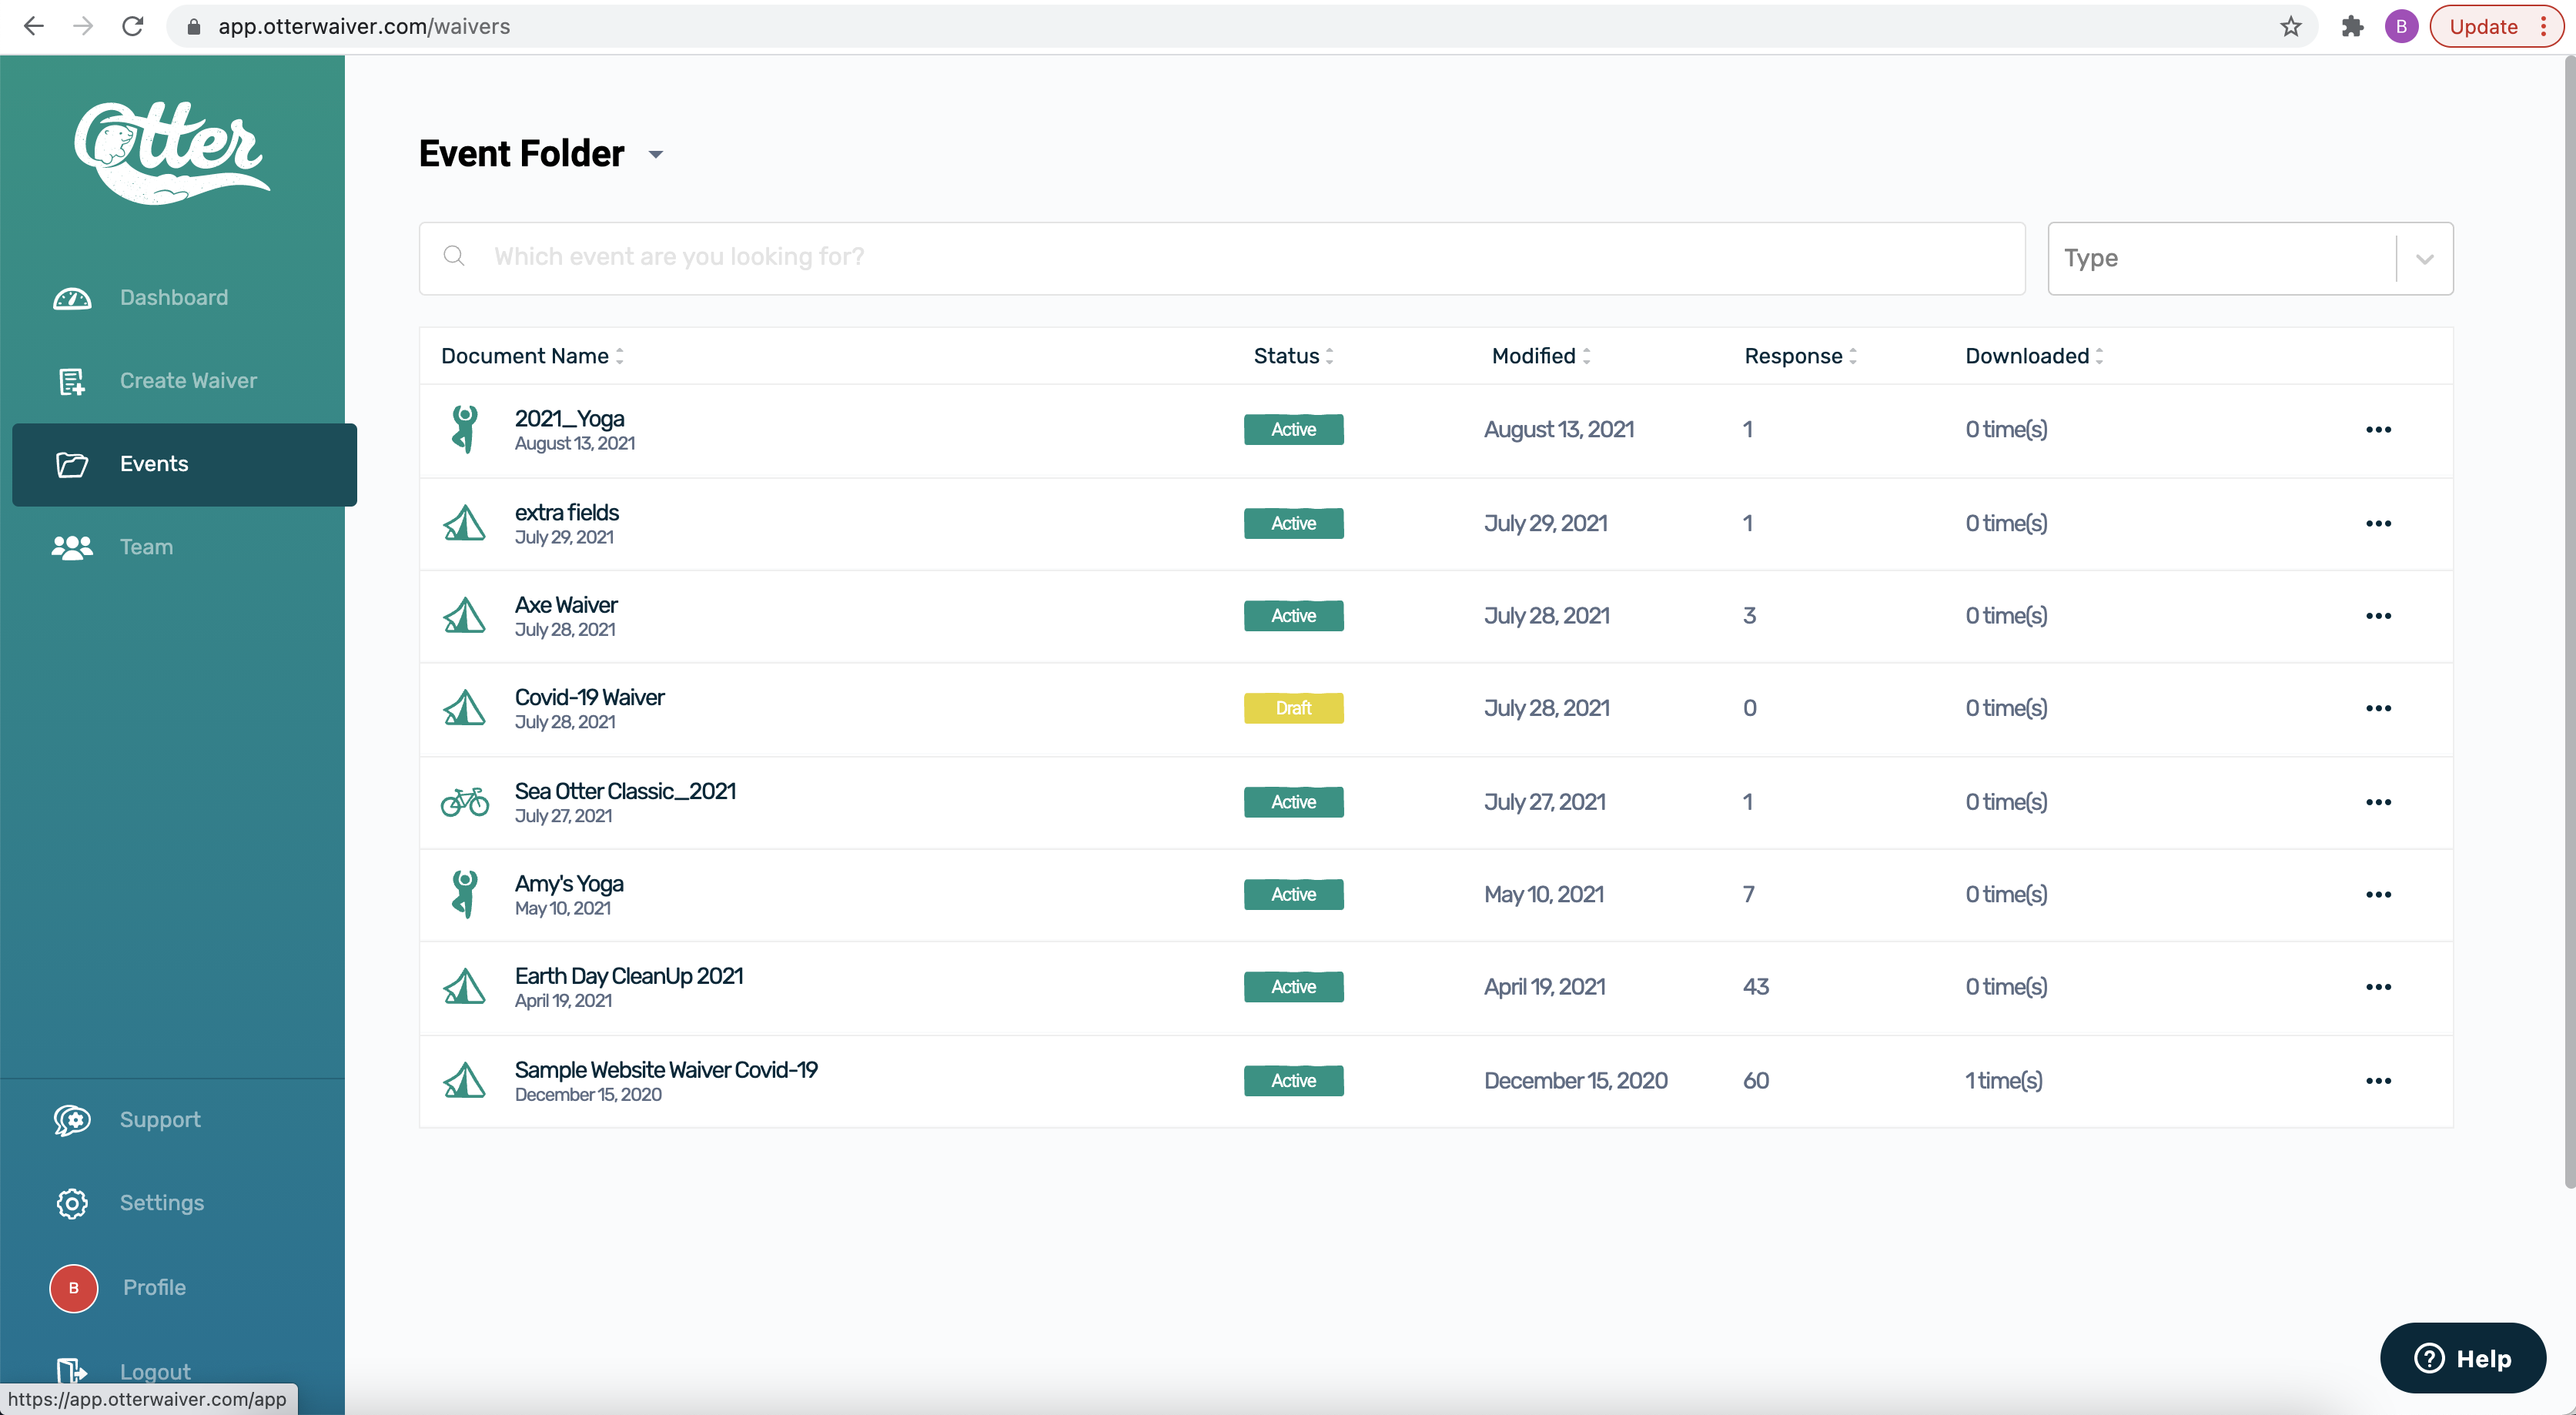2576x1415 pixels.
Task: Click the yoga icon beside 2021_Yoga
Action: tap(464, 429)
